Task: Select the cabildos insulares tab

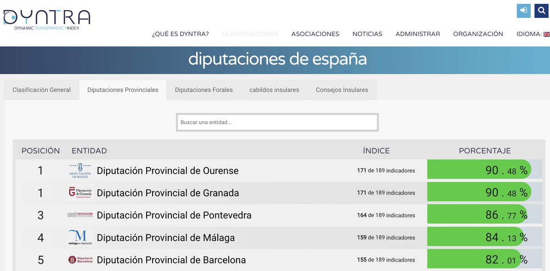Action: click(x=274, y=90)
